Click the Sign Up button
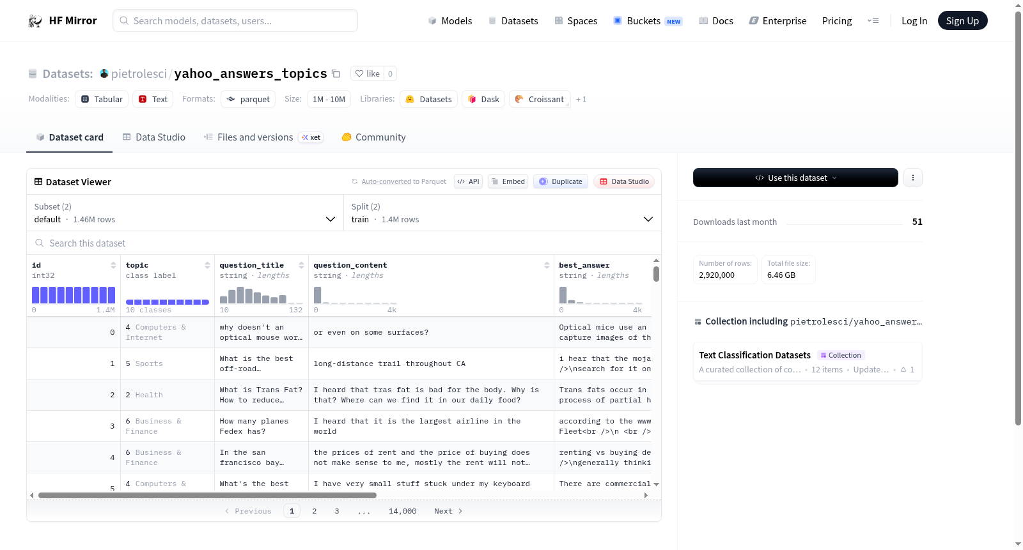This screenshot has width=1023, height=550. pos(962,21)
